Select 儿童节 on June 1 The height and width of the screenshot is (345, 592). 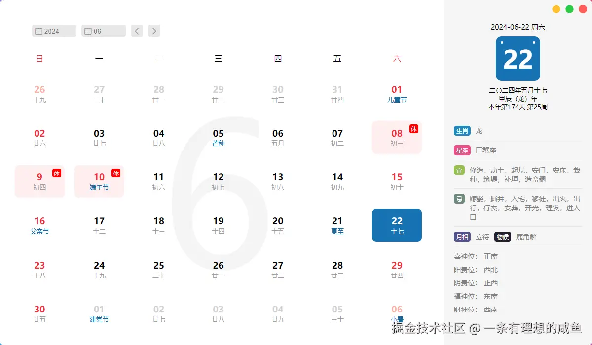pyautogui.click(x=397, y=94)
